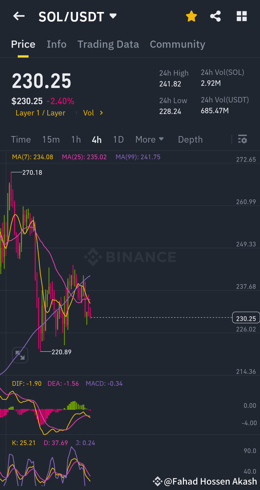Open the Community tab

click(x=177, y=44)
